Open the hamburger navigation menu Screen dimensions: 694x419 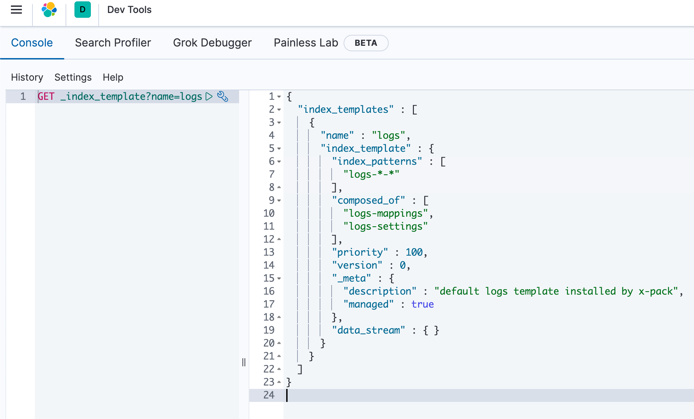tap(16, 10)
